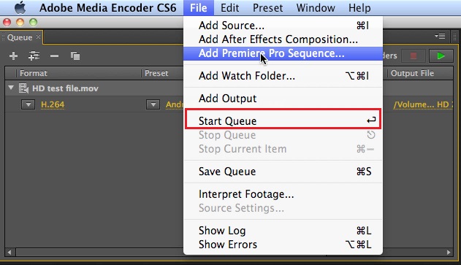This screenshot has height=265, width=461.
Task: Click the /Volume... HD output file link
Action: point(423,104)
